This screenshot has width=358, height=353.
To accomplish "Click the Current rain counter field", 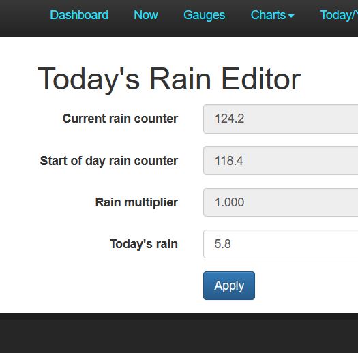I will [280, 119].
